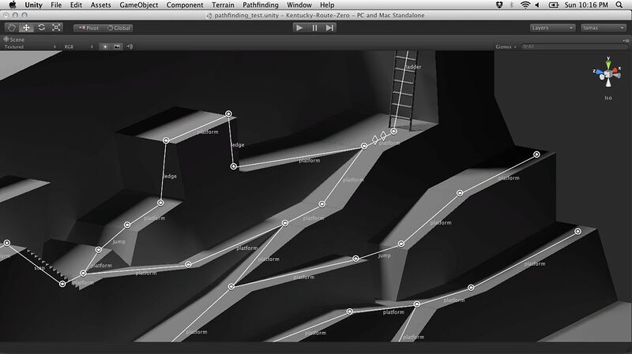Open the Edit menu

pyautogui.click(x=76, y=5)
